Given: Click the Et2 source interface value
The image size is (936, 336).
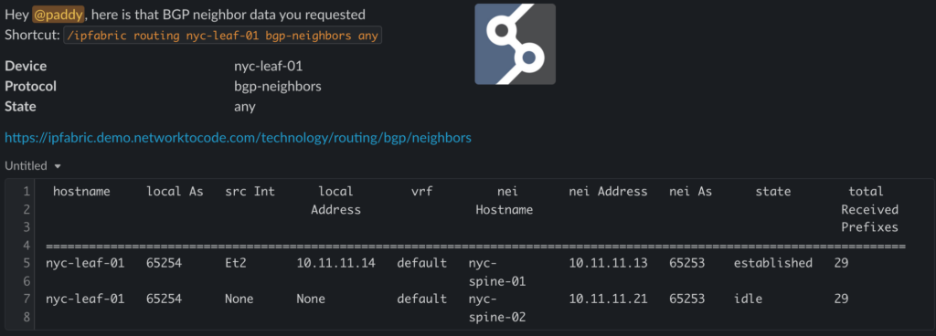Looking at the screenshot, I should click(235, 263).
